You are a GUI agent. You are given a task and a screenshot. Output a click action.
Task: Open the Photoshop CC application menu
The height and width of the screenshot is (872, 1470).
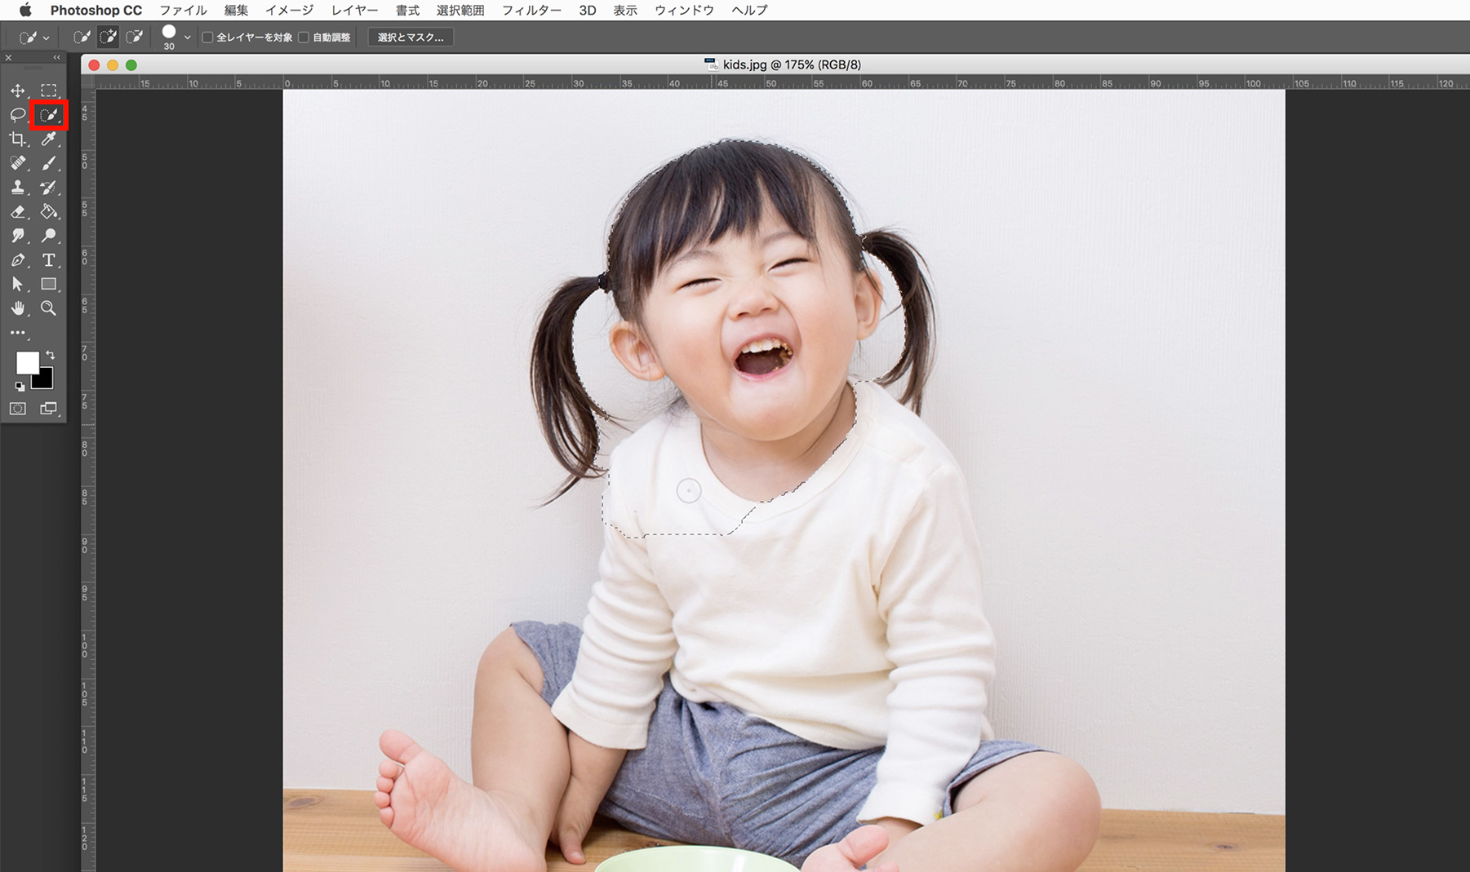tap(96, 11)
